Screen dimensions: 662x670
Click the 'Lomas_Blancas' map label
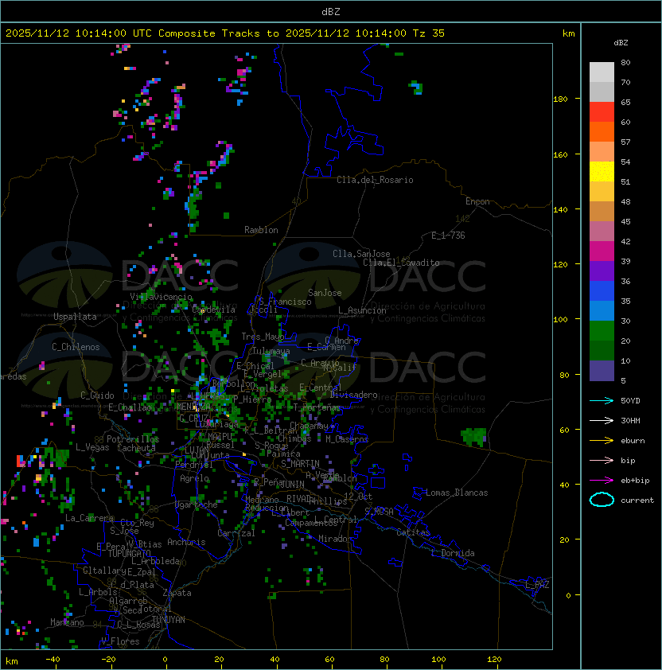click(457, 493)
